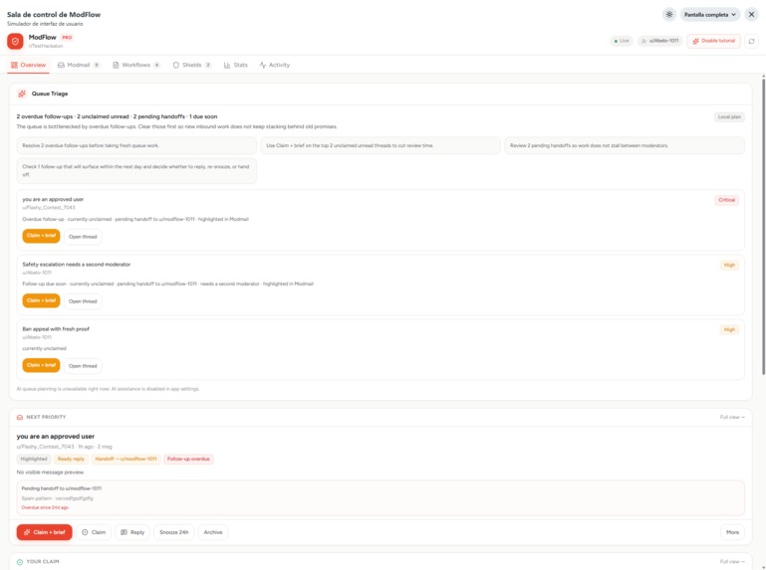
Task: Click the Handoff u/modflow-1011 tag
Action: coord(126,459)
